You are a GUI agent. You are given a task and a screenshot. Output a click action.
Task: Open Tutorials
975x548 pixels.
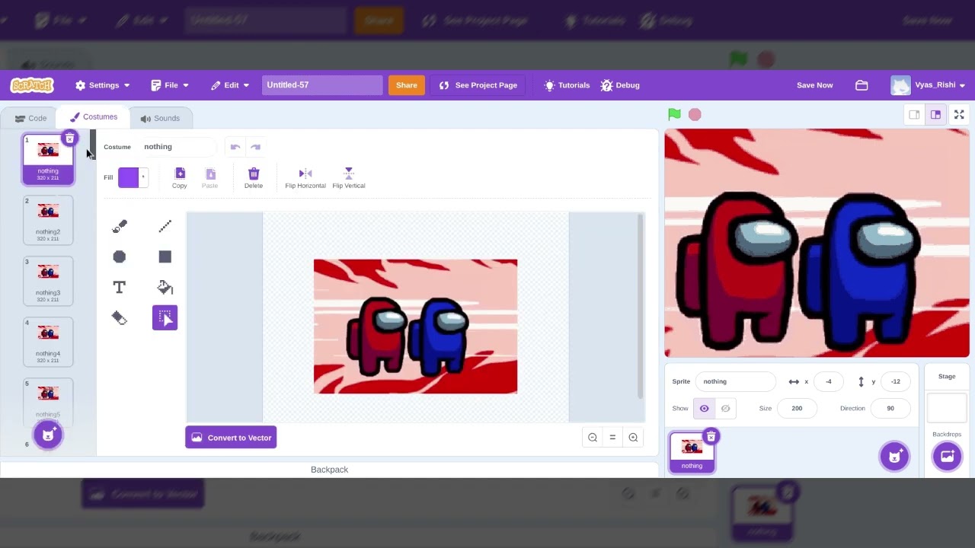tap(566, 85)
